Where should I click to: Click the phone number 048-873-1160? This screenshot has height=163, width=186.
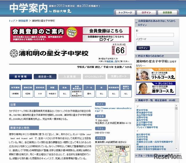point(102,133)
